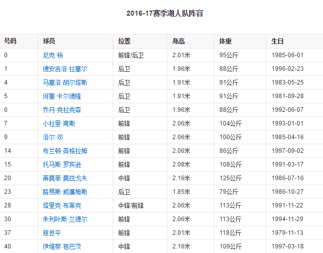Select birthday 1996-02-23
The image size is (323, 253).
(x=288, y=69)
